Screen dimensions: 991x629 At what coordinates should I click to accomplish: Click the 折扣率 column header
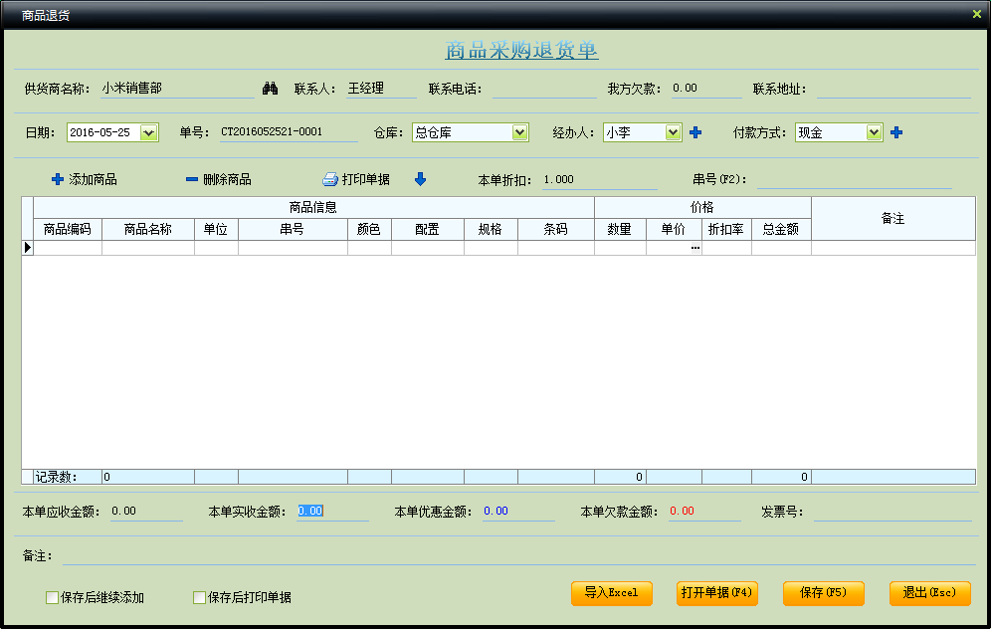click(x=726, y=230)
